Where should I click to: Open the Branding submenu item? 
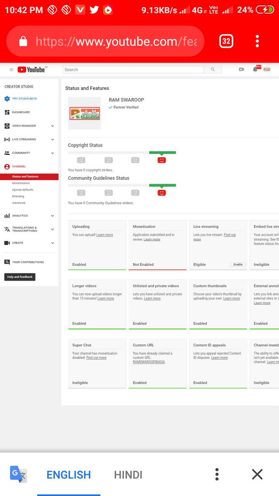click(18, 196)
